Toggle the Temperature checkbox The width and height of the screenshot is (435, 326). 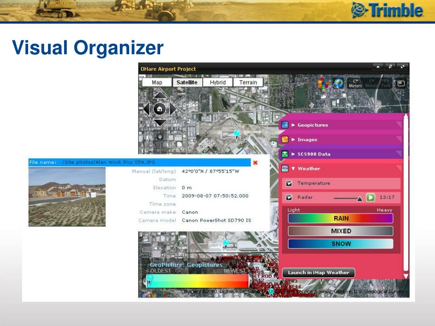pyautogui.click(x=289, y=183)
